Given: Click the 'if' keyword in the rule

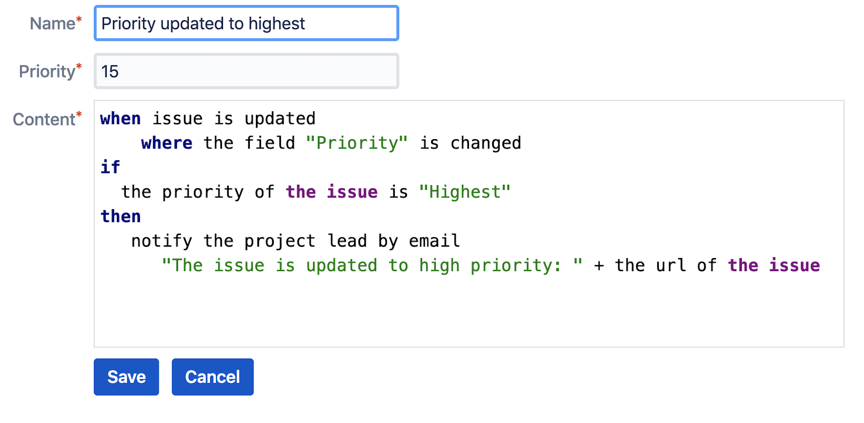Looking at the screenshot, I should point(110,167).
